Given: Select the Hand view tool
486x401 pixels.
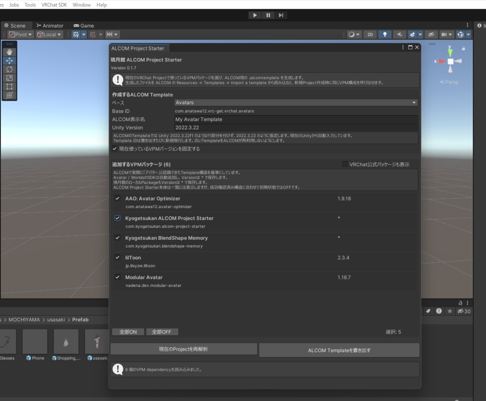Looking at the screenshot, I should click(9, 52).
